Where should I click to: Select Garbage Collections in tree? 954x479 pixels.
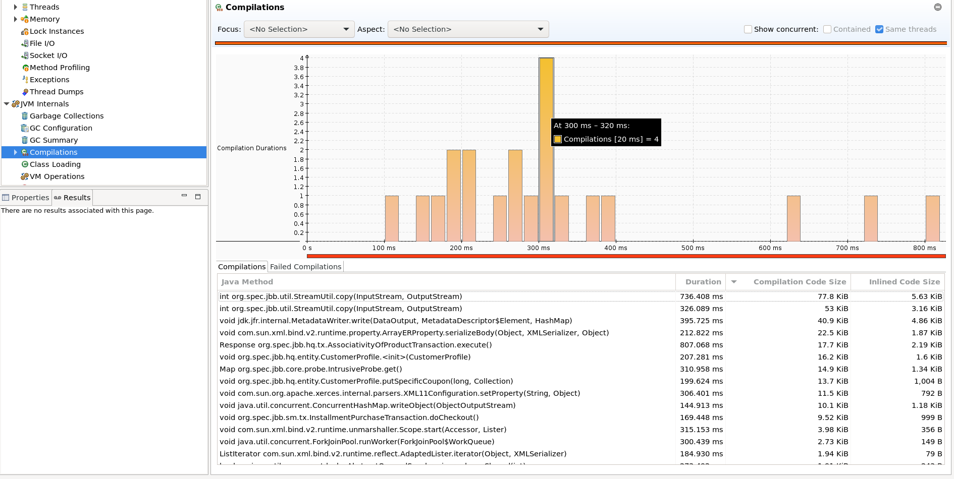(x=67, y=116)
